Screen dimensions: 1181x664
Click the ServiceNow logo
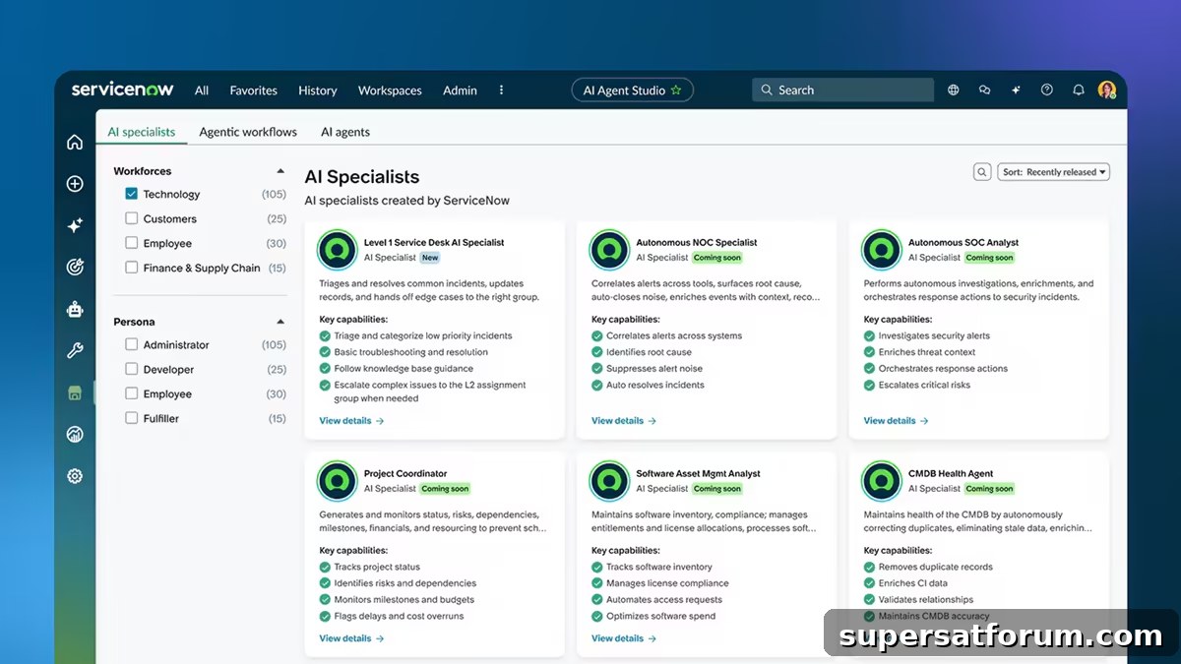[x=122, y=90]
